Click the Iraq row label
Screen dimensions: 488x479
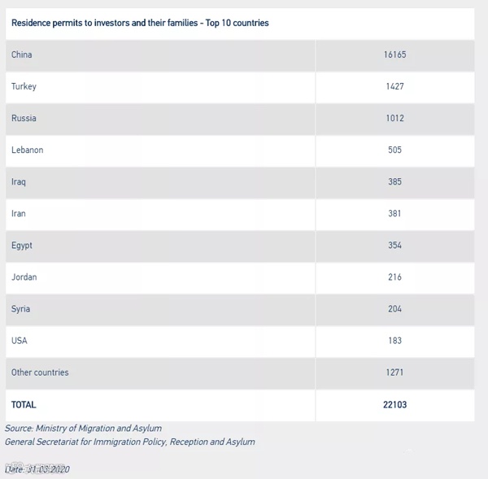coord(19,181)
